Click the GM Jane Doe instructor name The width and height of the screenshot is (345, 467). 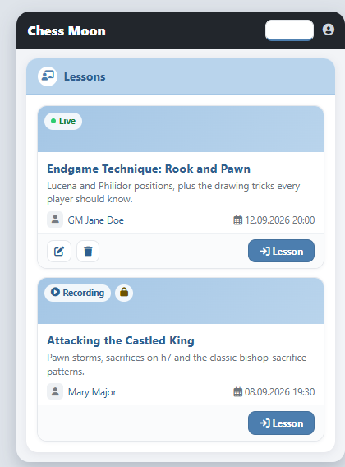tap(95, 220)
